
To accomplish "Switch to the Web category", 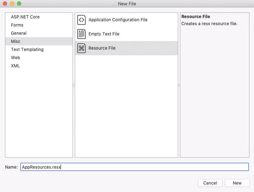I will point(15,58).
